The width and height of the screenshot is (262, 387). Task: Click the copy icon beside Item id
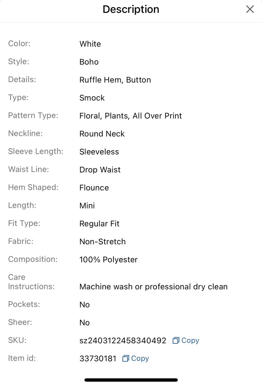point(126,358)
